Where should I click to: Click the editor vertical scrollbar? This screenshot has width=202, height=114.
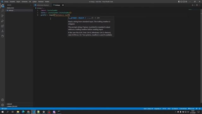201,56
